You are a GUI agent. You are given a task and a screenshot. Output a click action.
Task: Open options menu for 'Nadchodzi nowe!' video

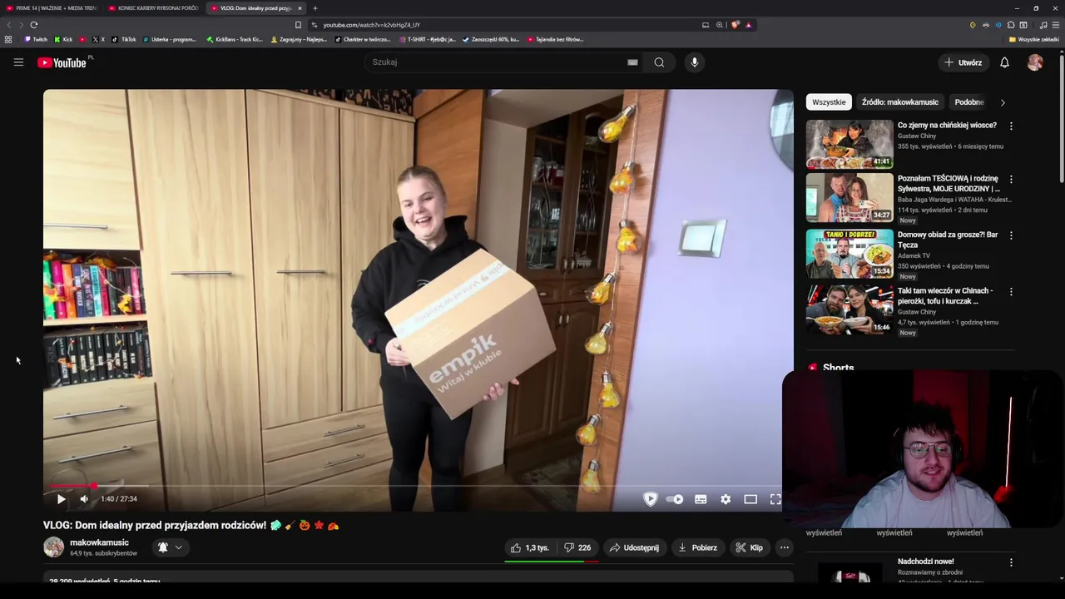1011,562
